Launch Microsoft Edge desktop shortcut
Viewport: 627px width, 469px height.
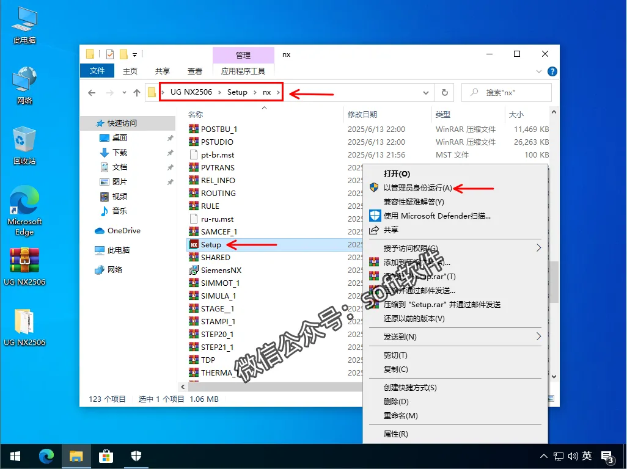click(x=24, y=211)
